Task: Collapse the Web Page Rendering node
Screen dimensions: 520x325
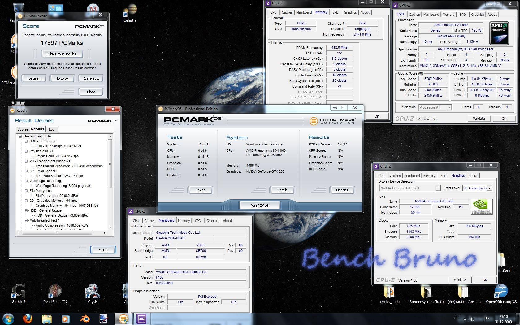Action: [x=26, y=181]
